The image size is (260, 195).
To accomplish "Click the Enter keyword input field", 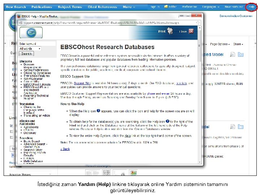I will tap(37, 44).
